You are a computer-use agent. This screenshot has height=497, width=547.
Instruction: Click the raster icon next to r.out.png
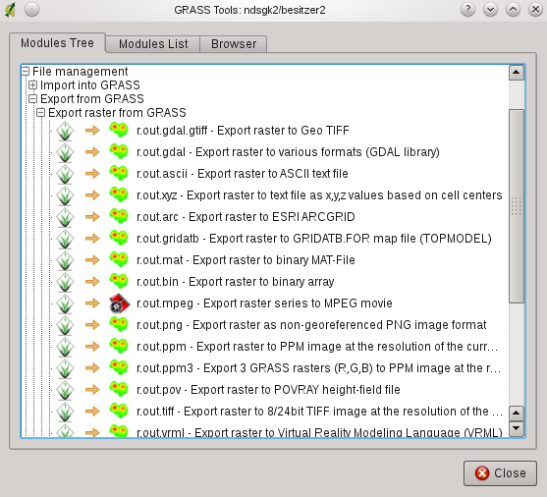point(119,324)
